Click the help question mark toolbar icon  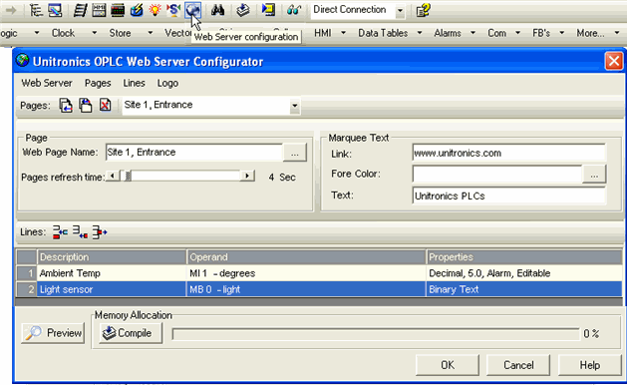(423, 10)
